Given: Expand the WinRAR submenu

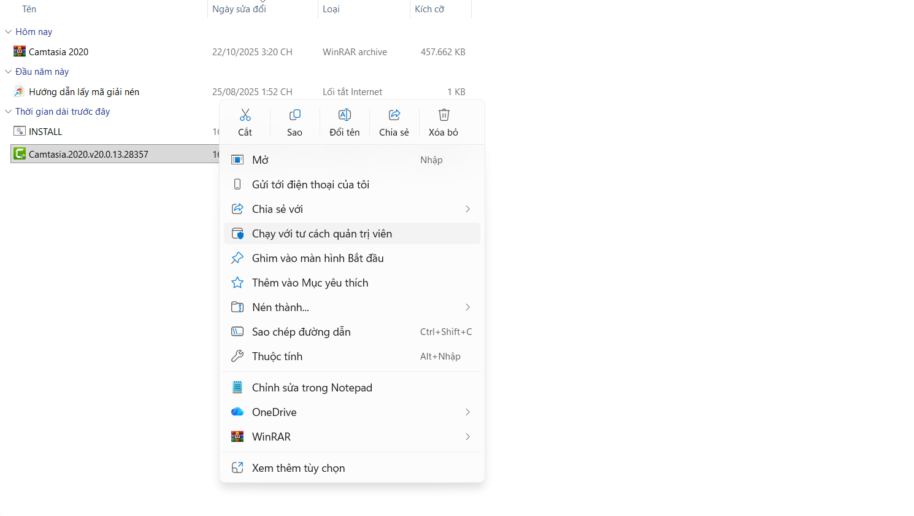Looking at the screenshot, I should [467, 437].
